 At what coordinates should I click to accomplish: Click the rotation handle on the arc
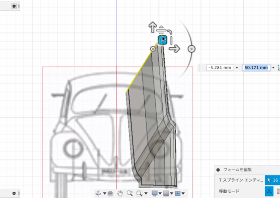coord(192,49)
